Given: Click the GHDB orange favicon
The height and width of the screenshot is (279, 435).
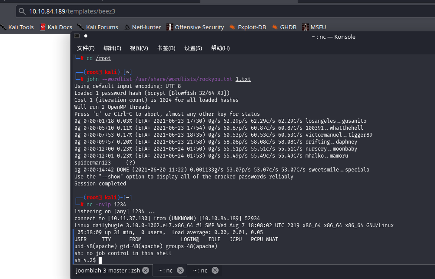Looking at the screenshot, I should pos(275,27).
